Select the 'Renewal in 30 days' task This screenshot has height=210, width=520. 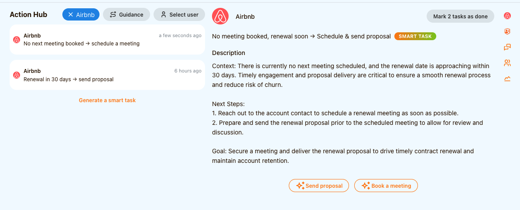107,75
